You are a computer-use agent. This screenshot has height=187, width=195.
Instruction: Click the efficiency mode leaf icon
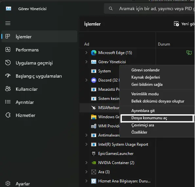coord(189,53)
